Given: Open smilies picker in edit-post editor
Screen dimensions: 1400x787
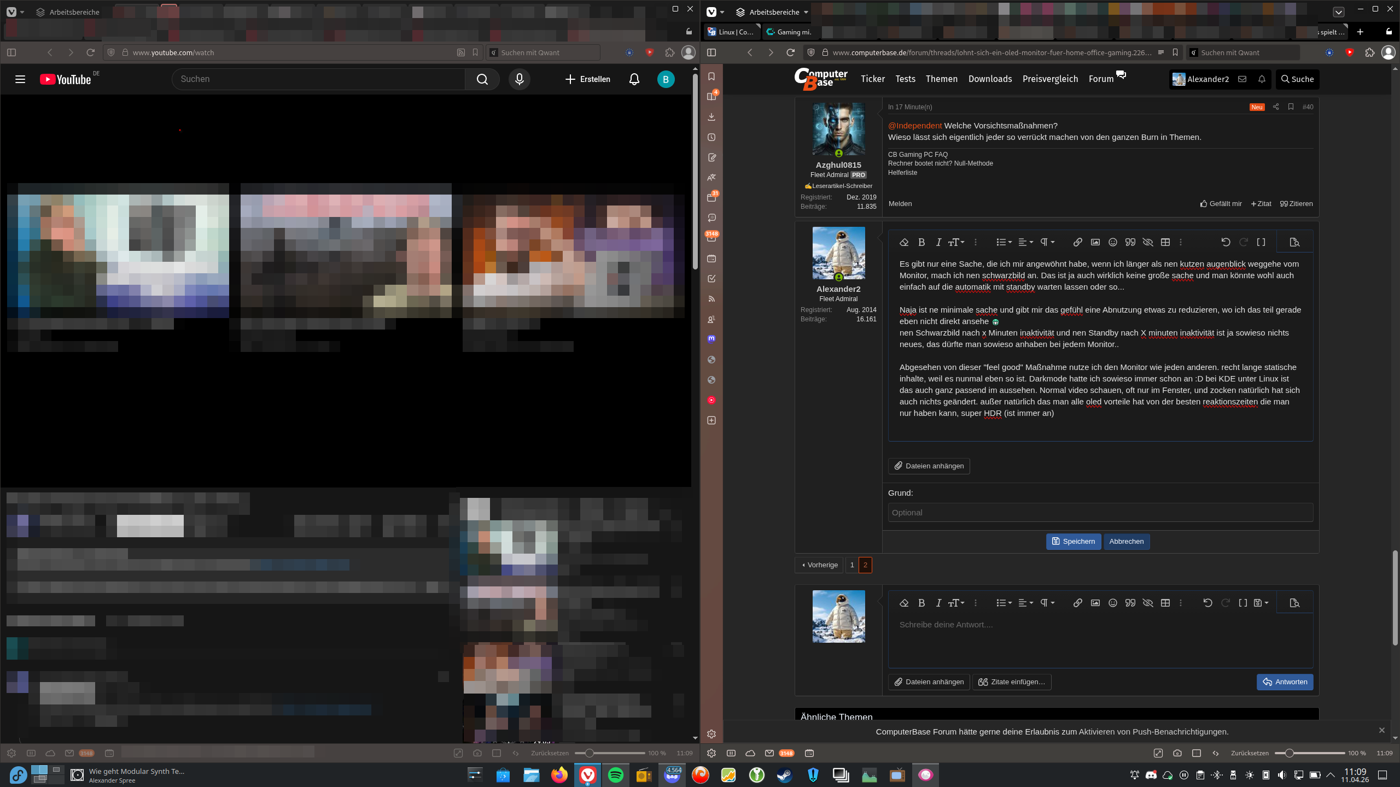Looking at the screenshot, I should pyautogui.click(x=1112, y=242).
